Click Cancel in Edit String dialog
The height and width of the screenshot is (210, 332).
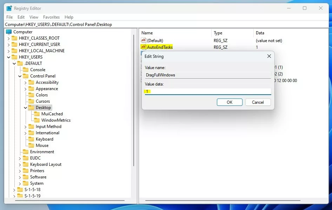pyautogui.click(x=258, y=102)
